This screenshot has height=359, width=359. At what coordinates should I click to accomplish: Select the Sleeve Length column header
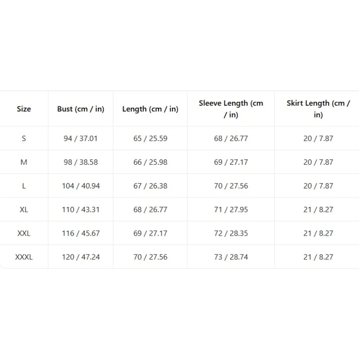click(x=231, y=109)
